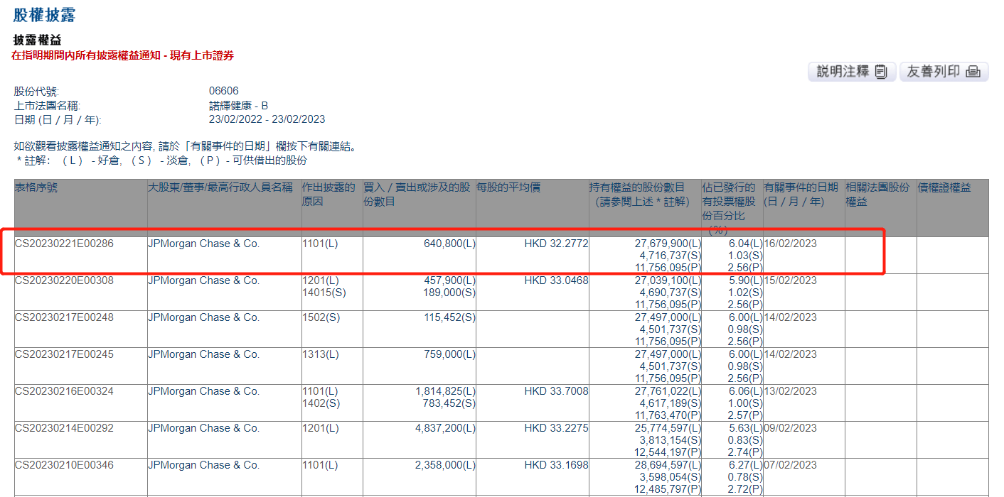Select form serial number CS20230220E00308
Image resolution: width=1004 pixels, height=497 pixels.
click(x=64, y=280)
